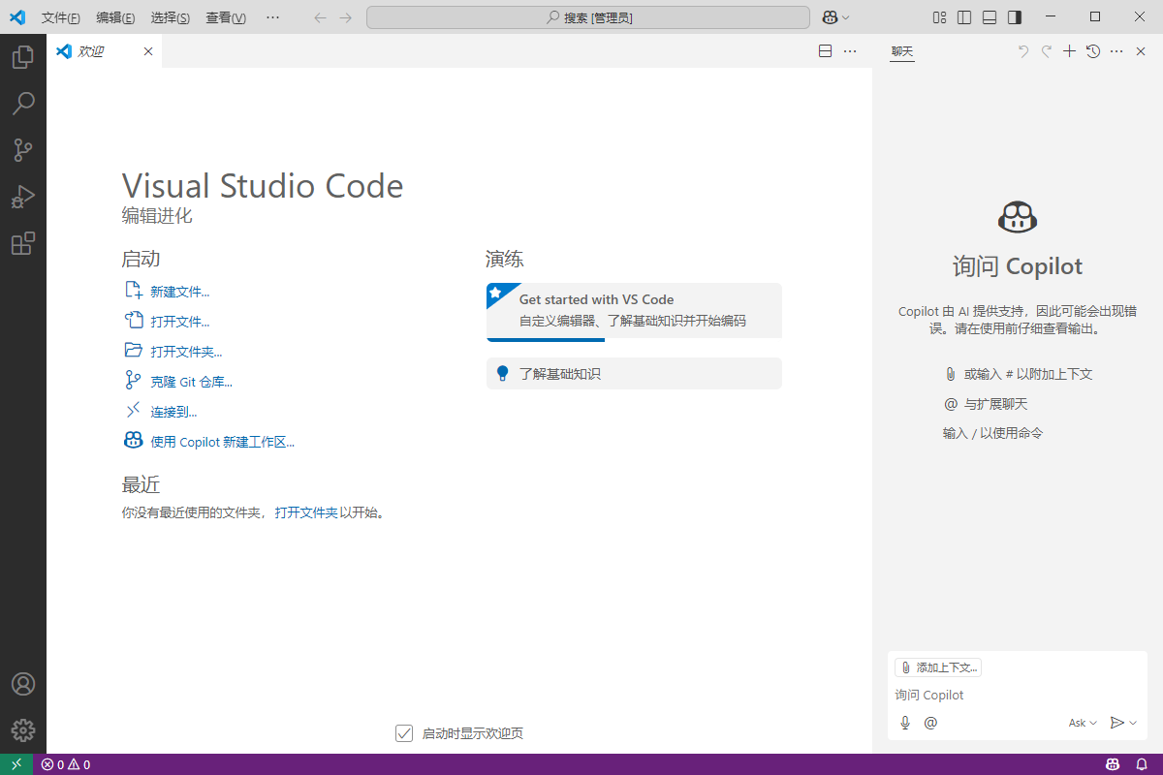Click the remote window indicator in status bar
This screenshot has height=775, width=1163.
[16, 764]
